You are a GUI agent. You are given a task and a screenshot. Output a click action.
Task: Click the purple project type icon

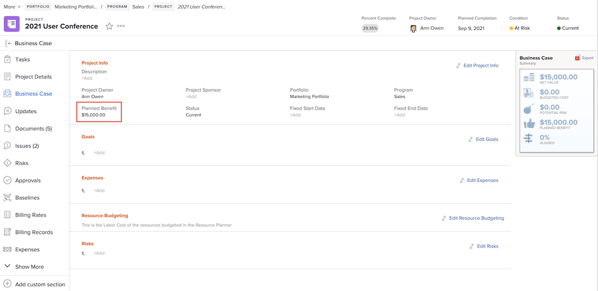[x=11, y=24]
